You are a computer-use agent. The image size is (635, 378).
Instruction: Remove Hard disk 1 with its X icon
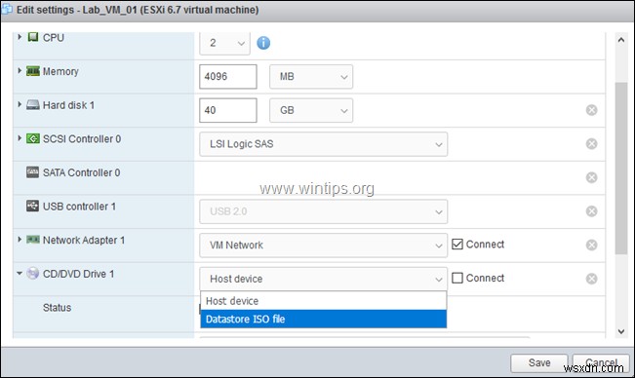coord(592,110)
